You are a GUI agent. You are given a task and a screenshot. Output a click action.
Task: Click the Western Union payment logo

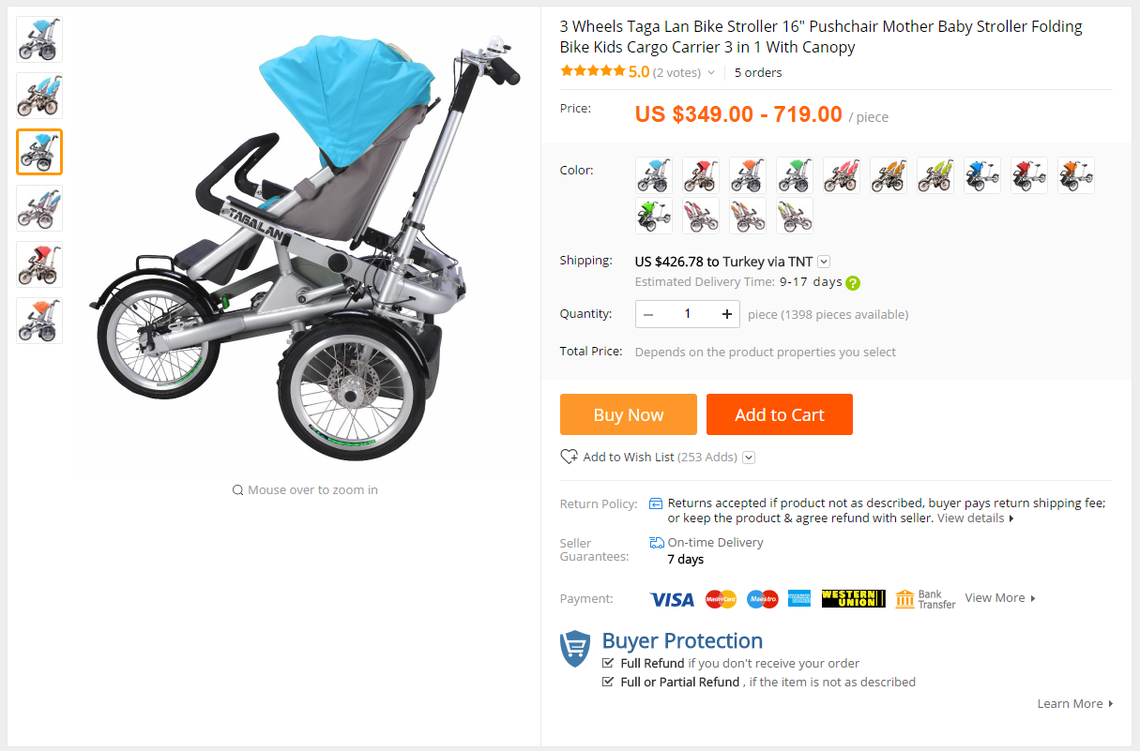(x=853, y=598)
